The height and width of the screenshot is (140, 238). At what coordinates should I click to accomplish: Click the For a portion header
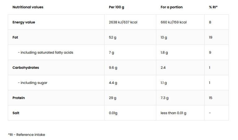[171, 7]
